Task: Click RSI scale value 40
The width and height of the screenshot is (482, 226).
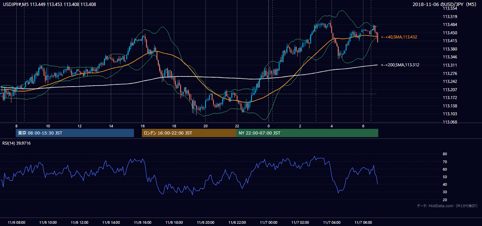Action: pos(445,184)
